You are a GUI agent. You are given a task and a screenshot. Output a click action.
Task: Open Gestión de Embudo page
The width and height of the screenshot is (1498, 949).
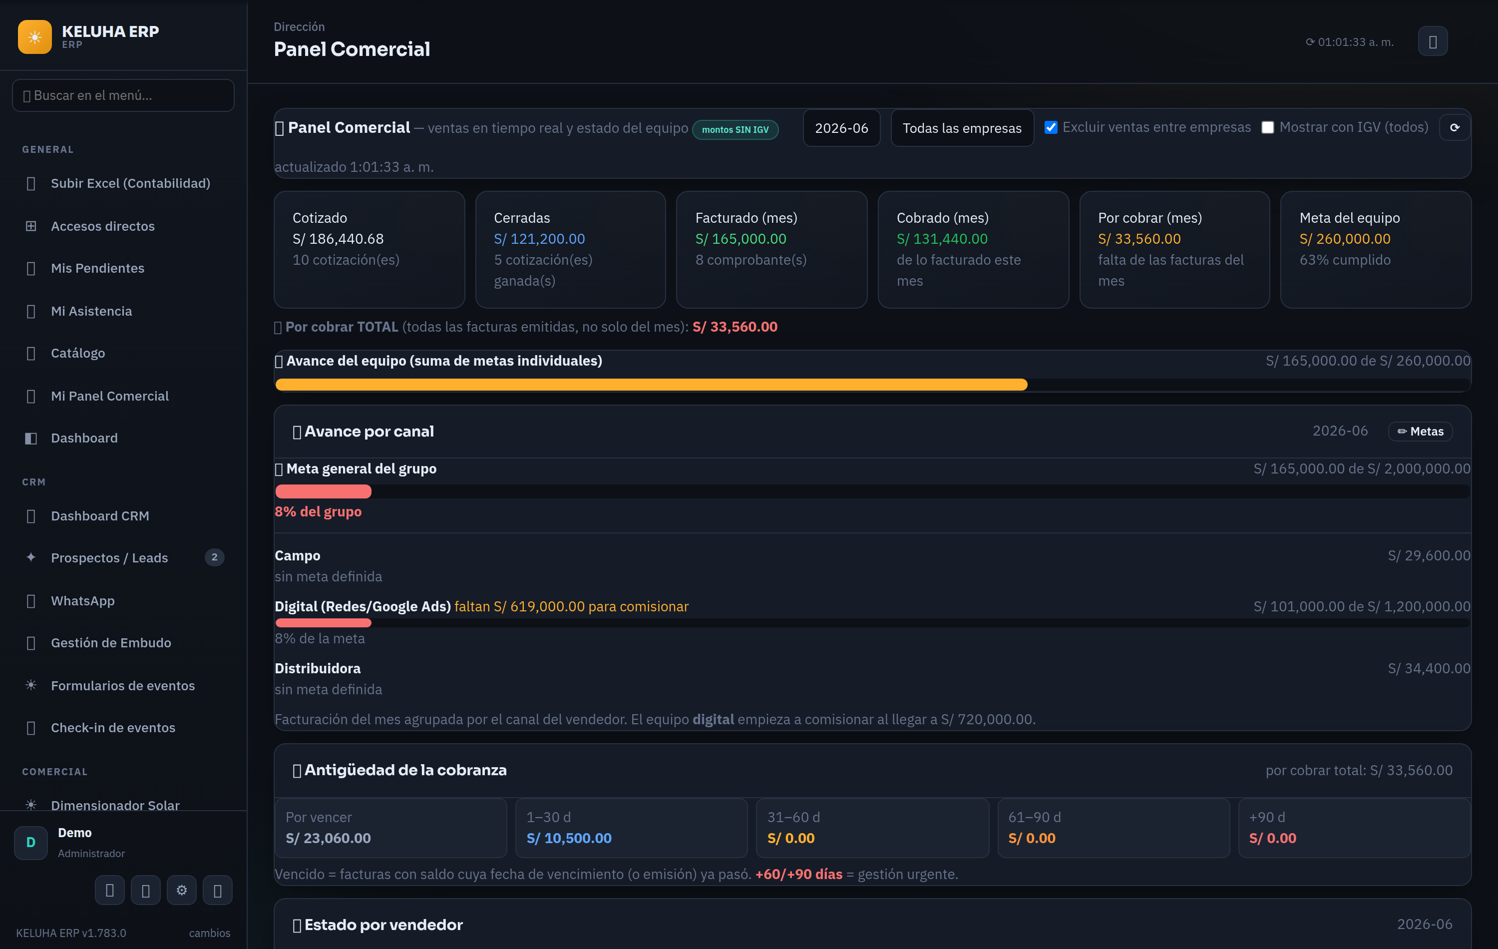[x=123, y=643]
